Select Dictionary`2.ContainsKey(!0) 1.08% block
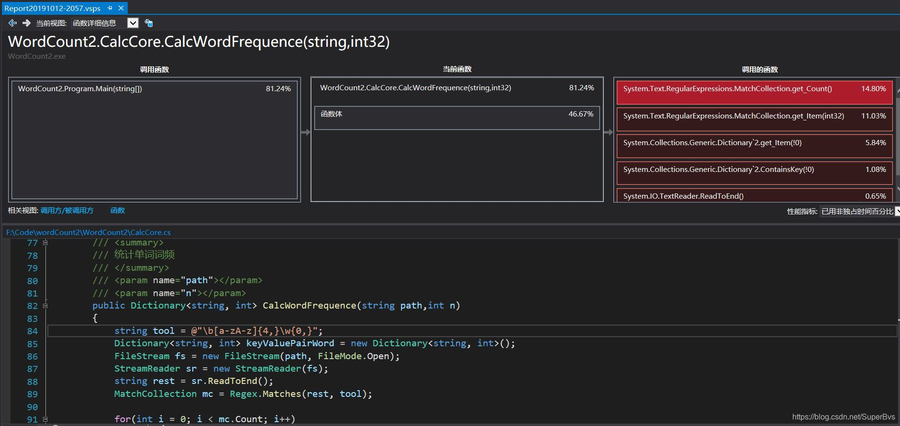This screenshot has width=900, height=426. [755, 173]
